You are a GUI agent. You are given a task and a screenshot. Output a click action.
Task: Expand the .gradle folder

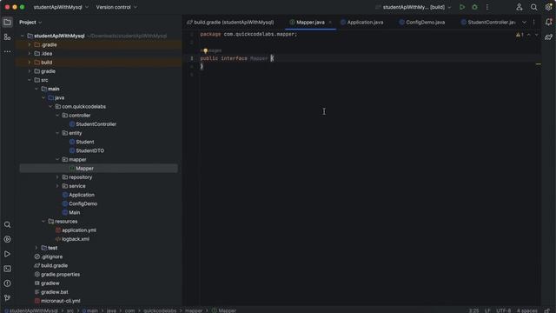tap(30, 44)
